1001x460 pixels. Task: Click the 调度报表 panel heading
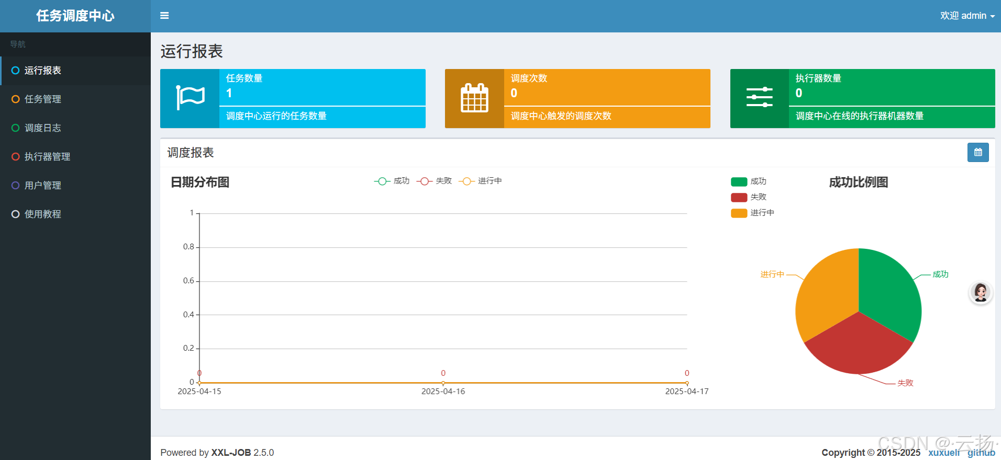click(x=191, y=153)
